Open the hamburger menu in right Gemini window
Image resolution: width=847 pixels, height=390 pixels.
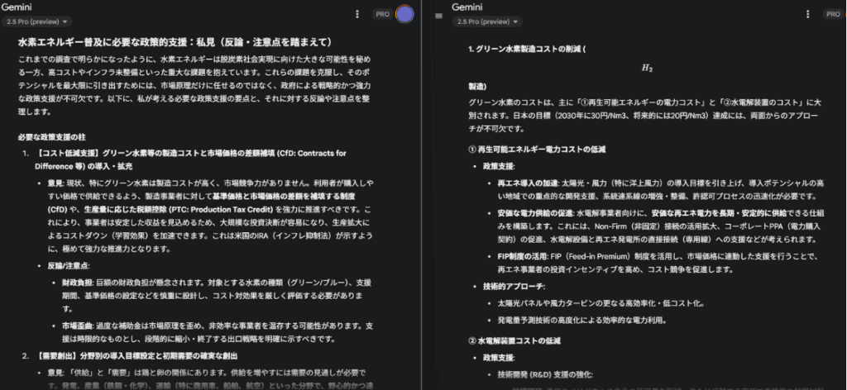click(438, 16)
